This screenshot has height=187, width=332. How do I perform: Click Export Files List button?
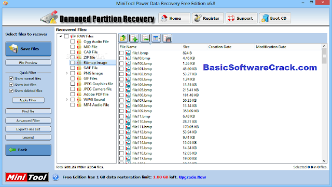click(28, 129)
